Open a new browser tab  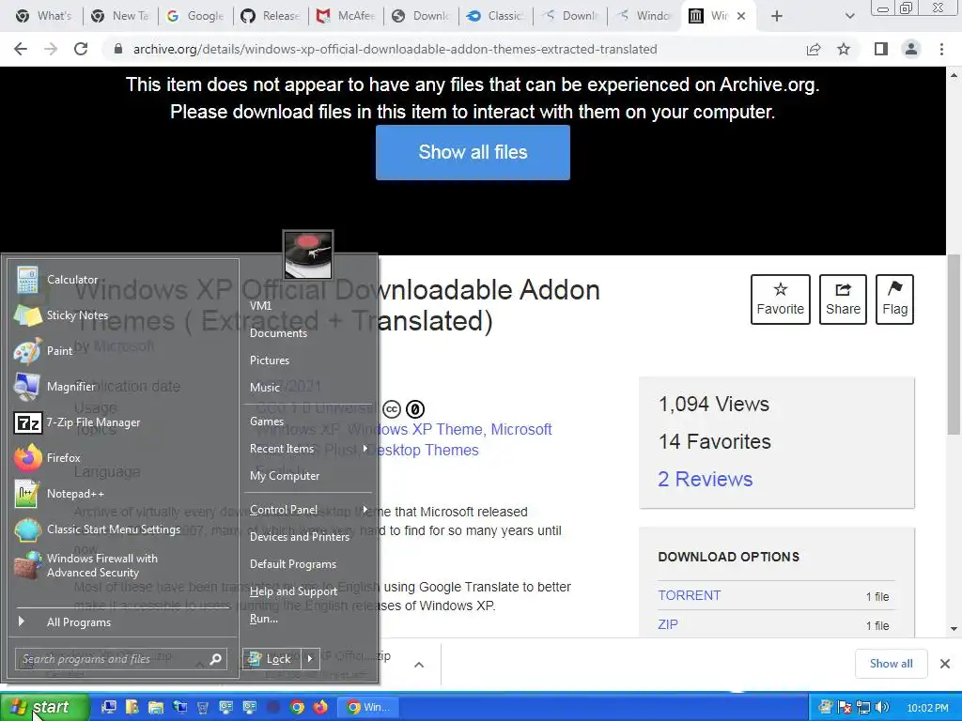(x=777, y=16)
